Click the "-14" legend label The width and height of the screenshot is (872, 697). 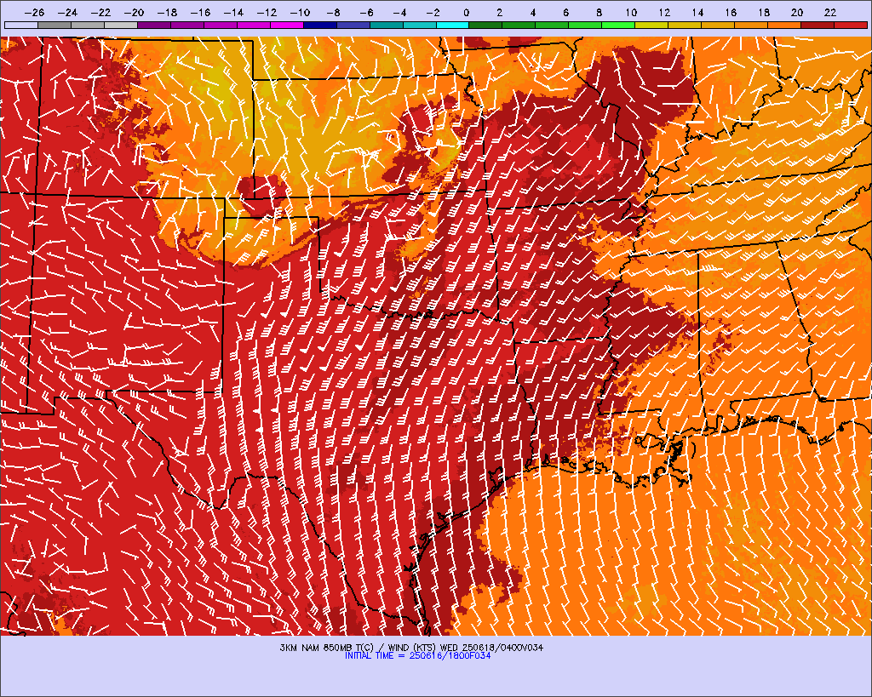tap(233, 12)
